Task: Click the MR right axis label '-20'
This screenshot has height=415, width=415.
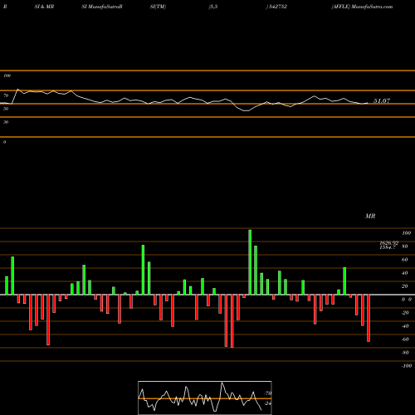Action: (x=405, y=313)
